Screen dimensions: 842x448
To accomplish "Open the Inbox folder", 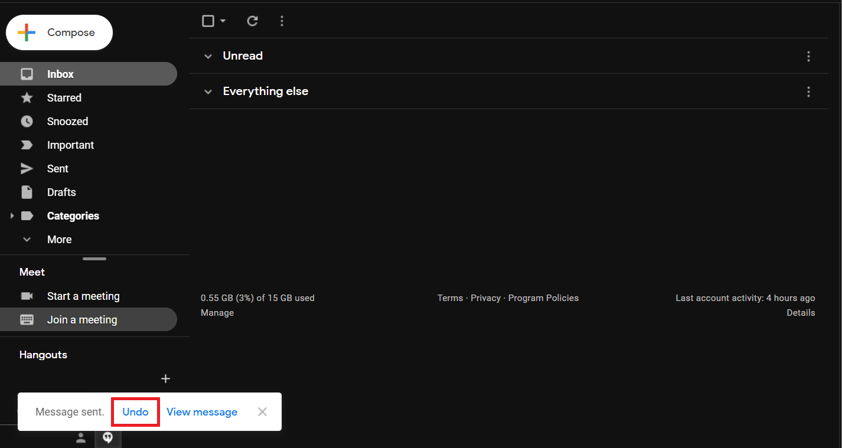I will pyautogui.click(x=89, y=74).
